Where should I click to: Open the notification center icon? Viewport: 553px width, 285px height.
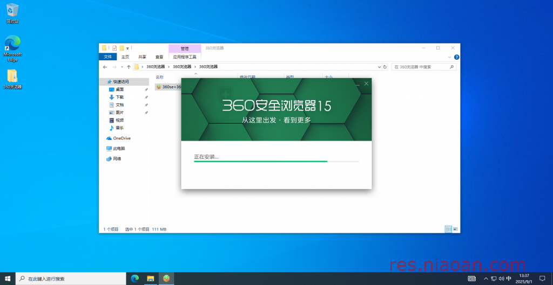tap(542, 279)
